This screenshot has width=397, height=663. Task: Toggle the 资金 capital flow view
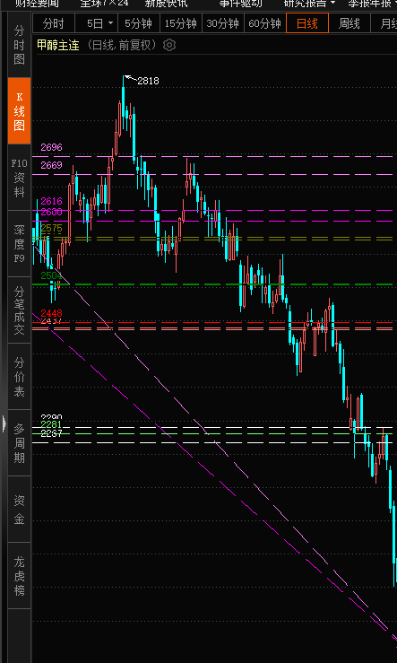pyautogui.click(x=20, y=510)
